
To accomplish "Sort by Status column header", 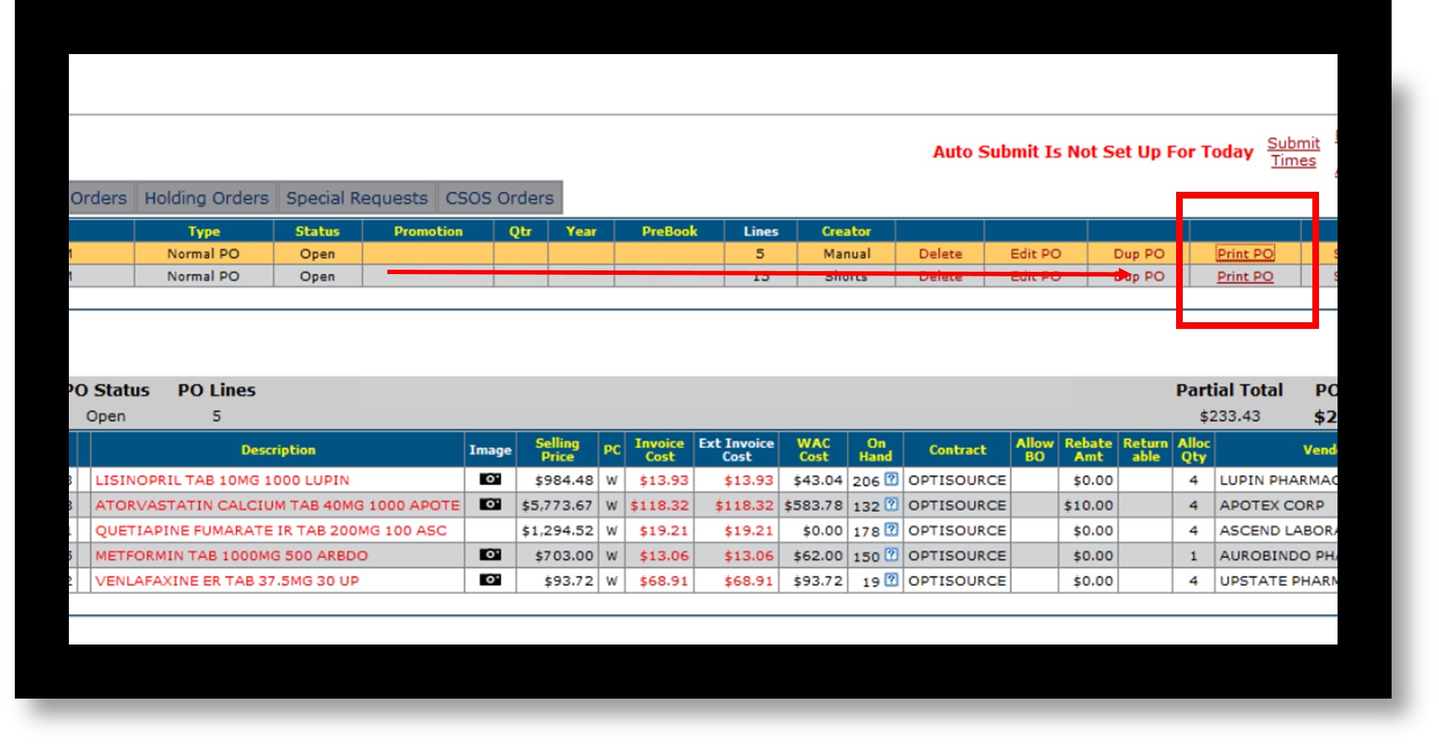I will coord(317,231).
